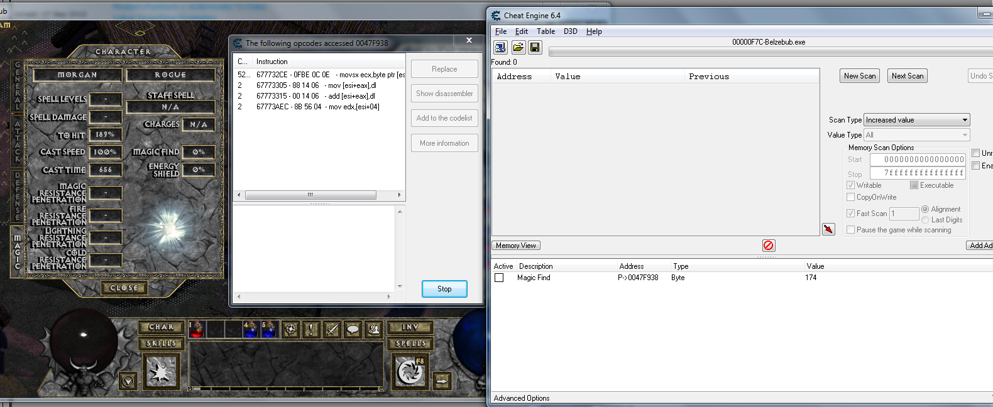This screenshot has height=407, width=993.
Task: Open the Help menu
Action: 594,31
